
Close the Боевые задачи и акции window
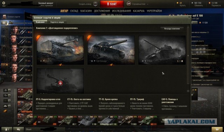(x=189, y=17)
